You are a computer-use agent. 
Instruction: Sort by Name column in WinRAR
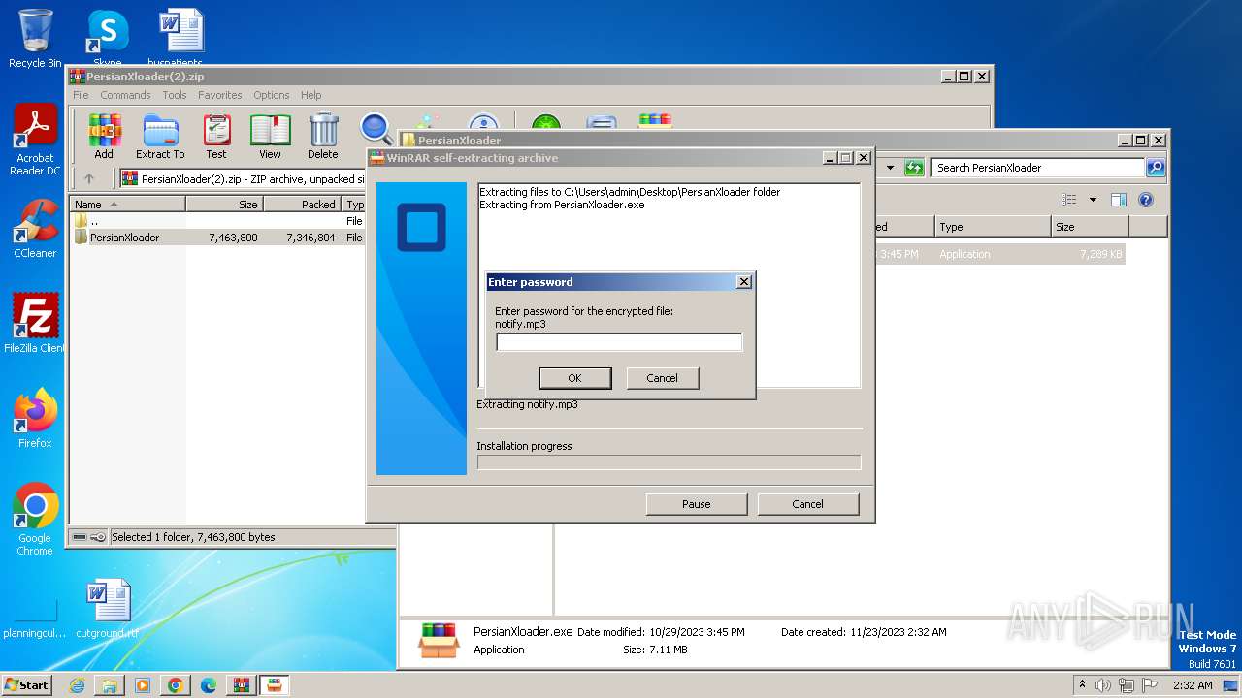128,205
